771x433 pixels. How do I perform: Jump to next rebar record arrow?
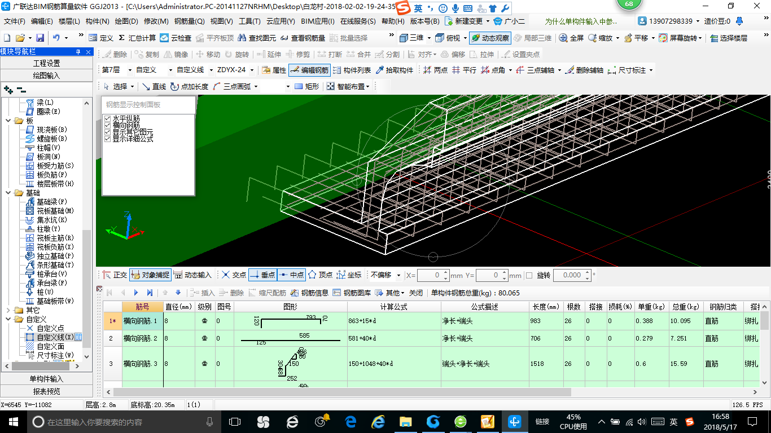(136, 293)
